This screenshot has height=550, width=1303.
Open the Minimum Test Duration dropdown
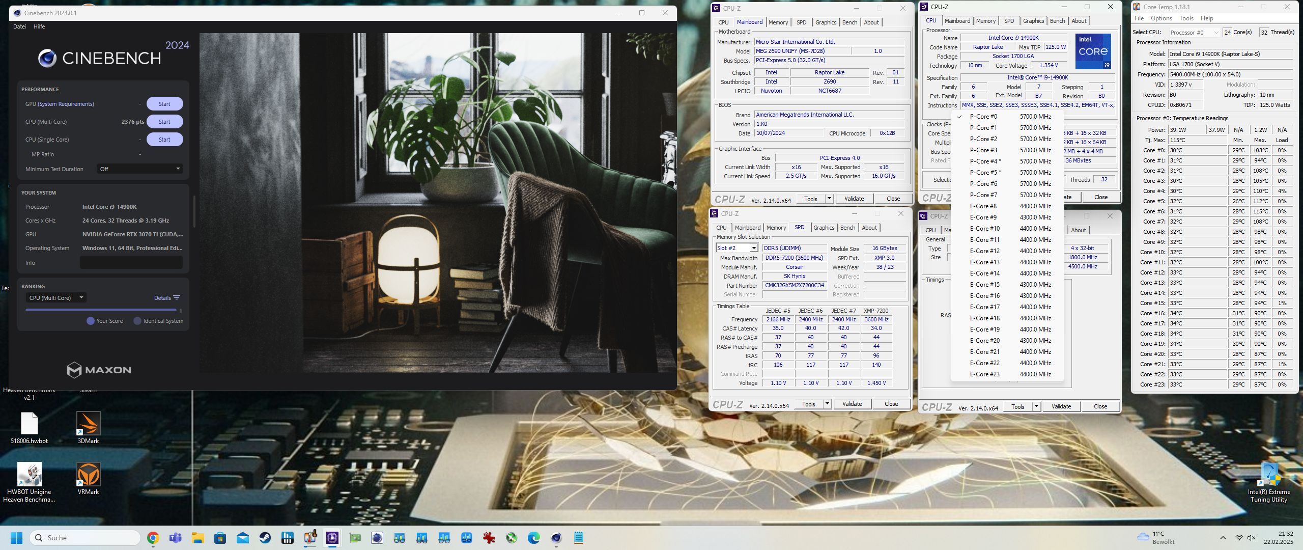tap(140, 169)
